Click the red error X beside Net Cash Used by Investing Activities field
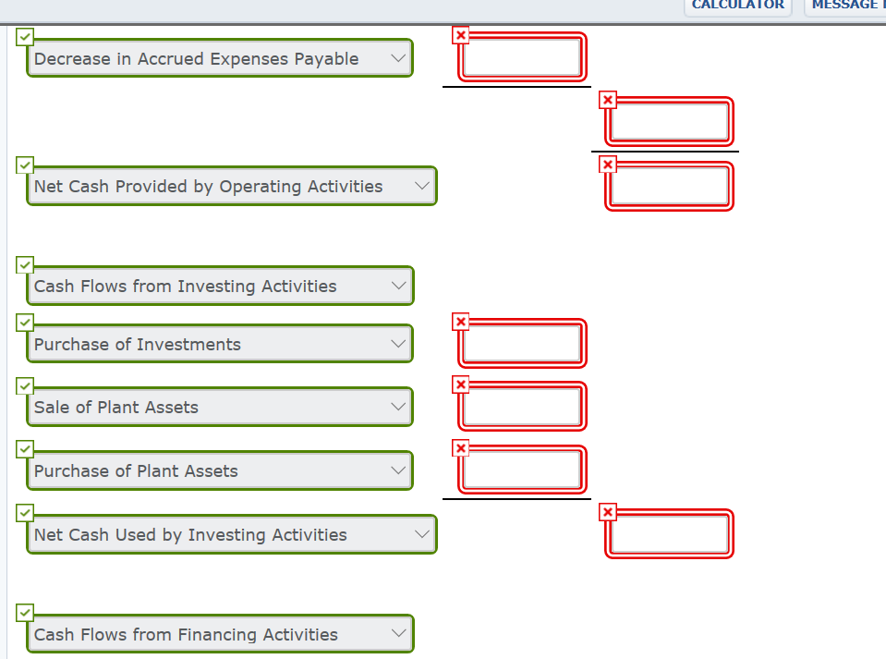886x659 pixels. [x=608, y=511]
